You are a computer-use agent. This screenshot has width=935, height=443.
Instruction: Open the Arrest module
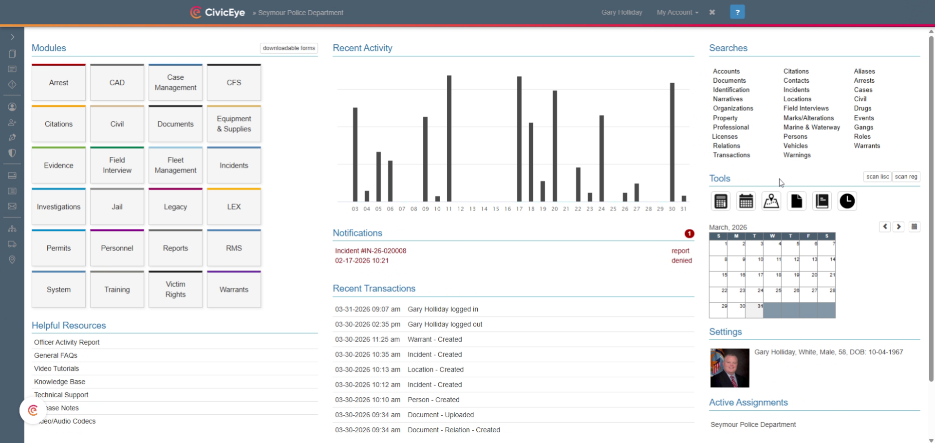click(x=58, y=82)
